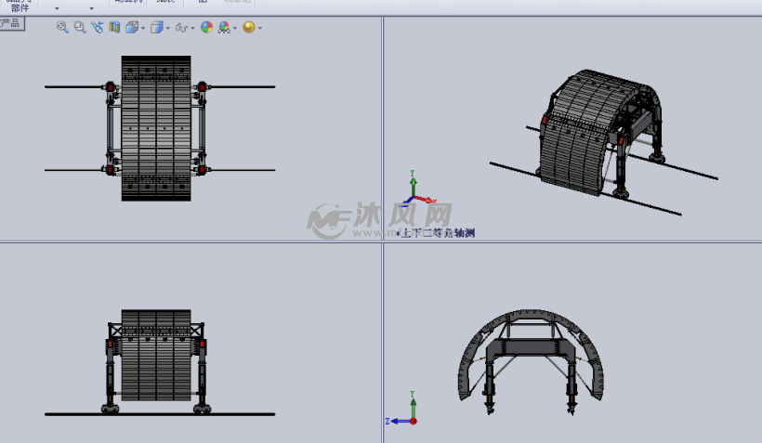Click the 产品 tab label
Viewport: 762px width, 443px height.
(11, 23)
